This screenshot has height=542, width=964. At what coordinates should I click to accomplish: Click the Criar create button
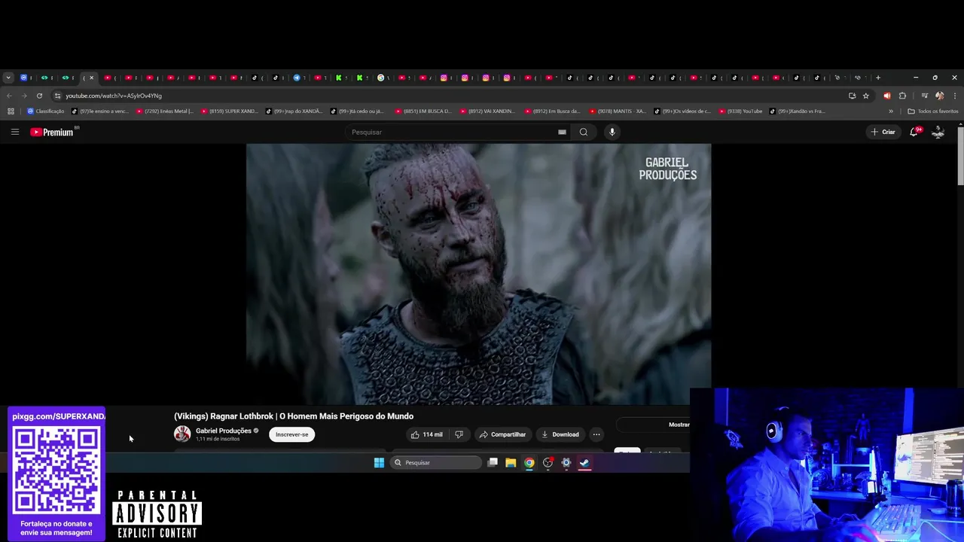coord(883,132)
